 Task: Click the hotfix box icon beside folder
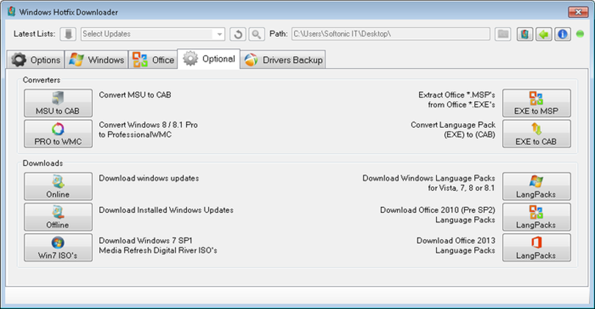coord(525,34)
